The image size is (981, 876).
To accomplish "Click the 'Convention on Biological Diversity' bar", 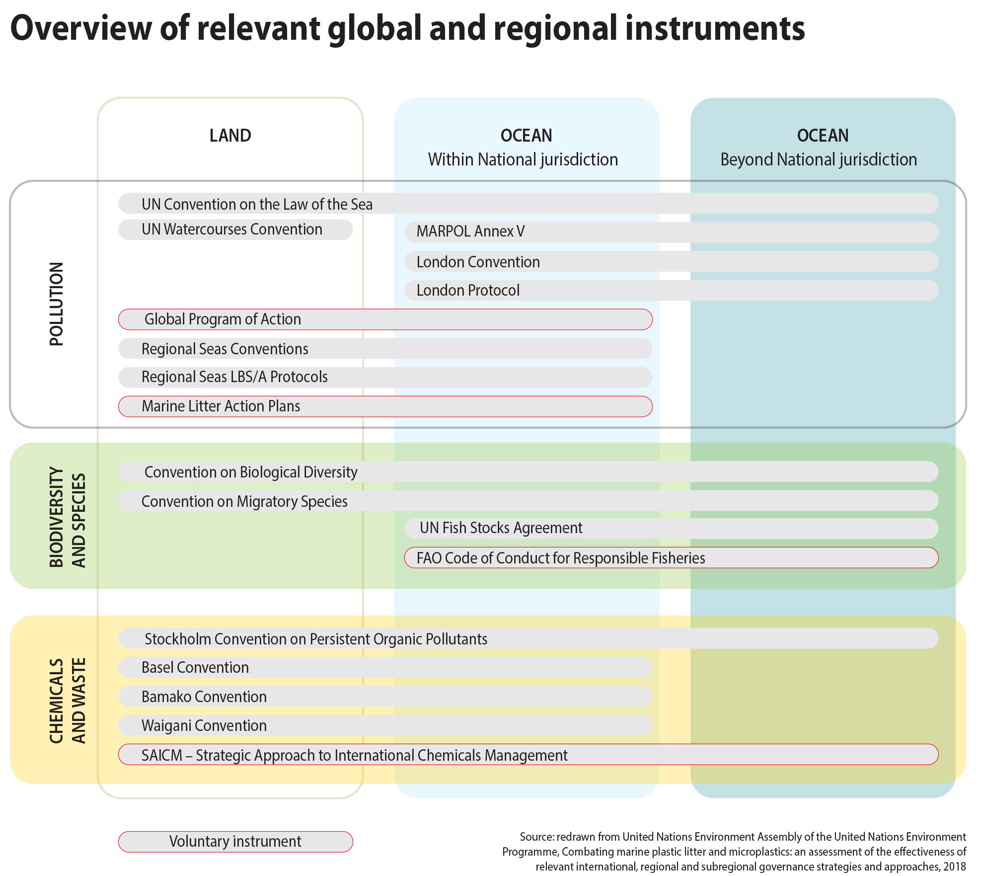I will [x=528, y=472].
